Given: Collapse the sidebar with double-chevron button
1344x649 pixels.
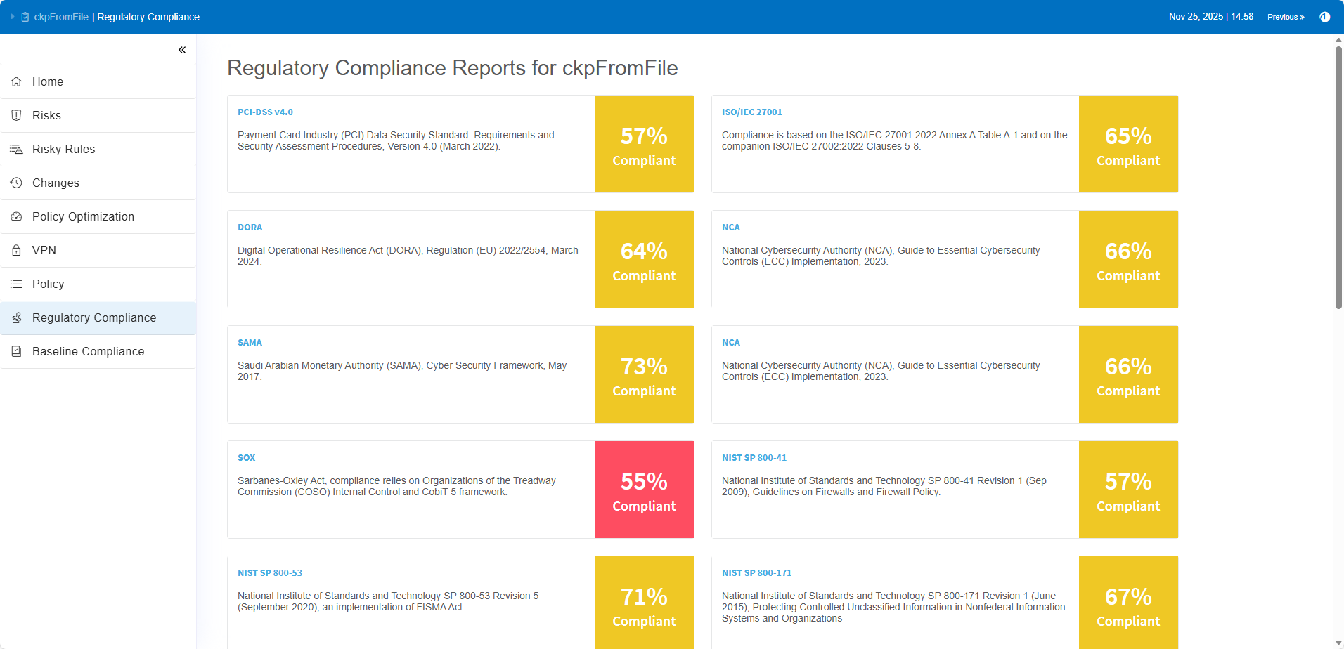Looking at the screenshot, I should (x=182, y=50).
